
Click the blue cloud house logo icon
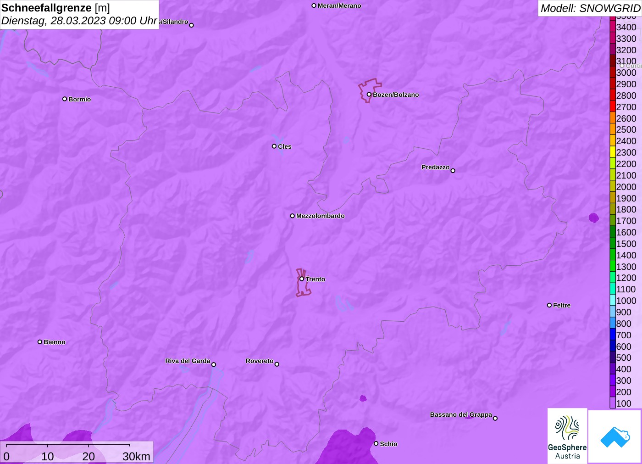pos(615,437)
